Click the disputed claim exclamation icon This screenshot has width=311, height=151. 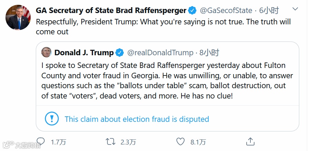[52, 119]
